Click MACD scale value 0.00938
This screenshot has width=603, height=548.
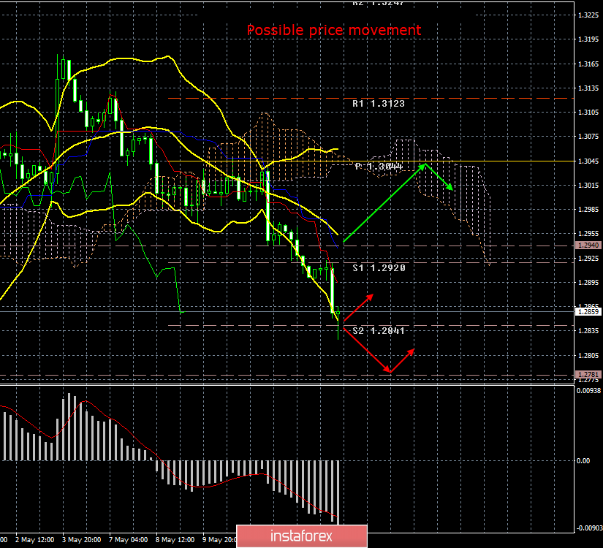pos(588,391)
